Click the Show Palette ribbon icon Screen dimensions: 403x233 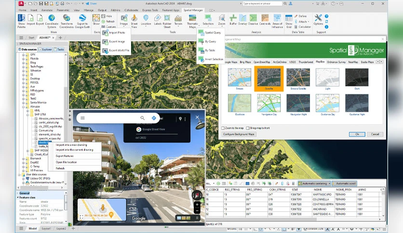21,18
